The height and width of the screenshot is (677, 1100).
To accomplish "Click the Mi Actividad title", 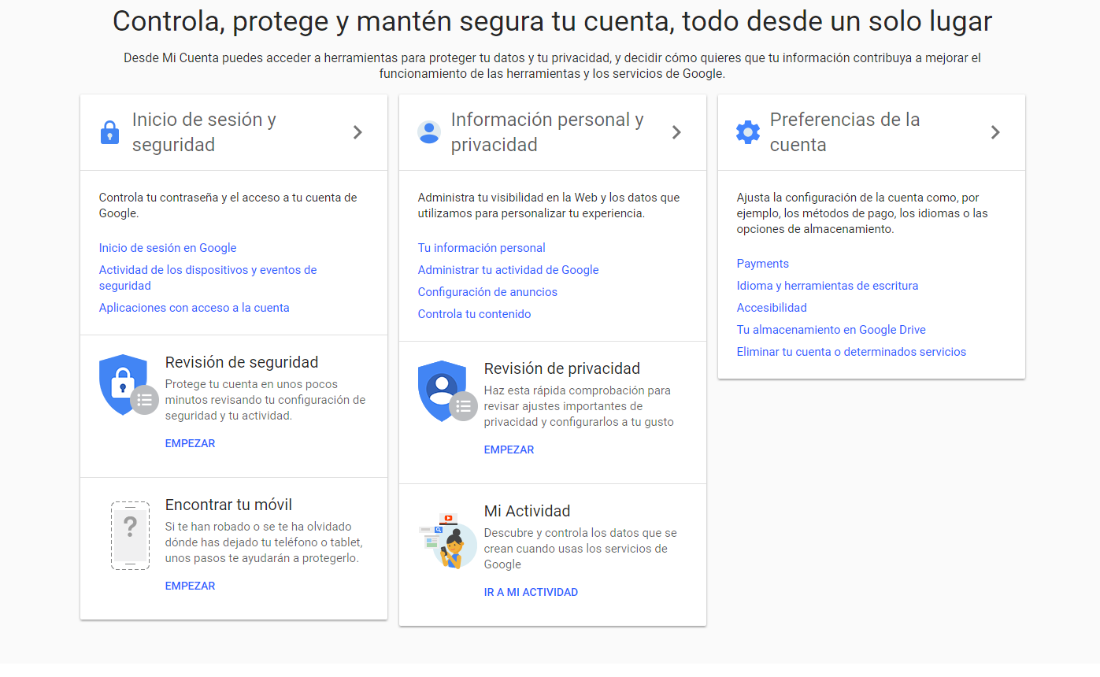I will (x=528, y=511).
